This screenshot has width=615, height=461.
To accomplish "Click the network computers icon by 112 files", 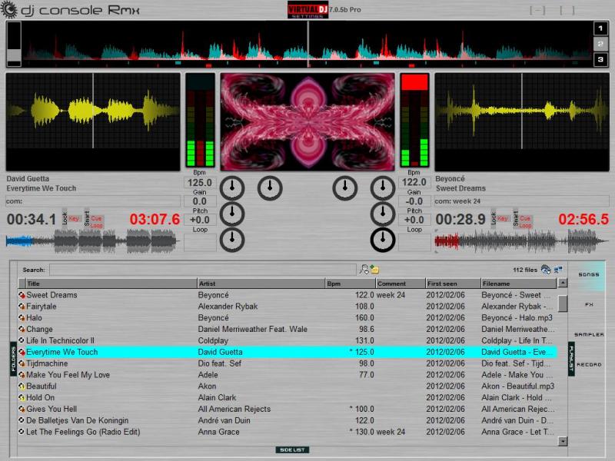I will pyautogui.click(x=558, y=270).
